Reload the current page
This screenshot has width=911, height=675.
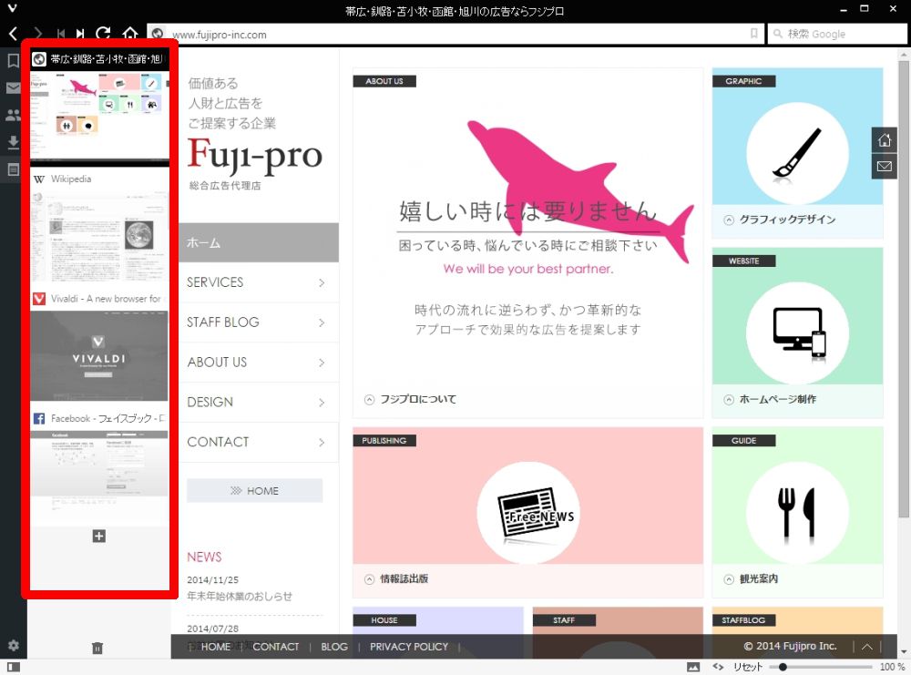[104, 34]
